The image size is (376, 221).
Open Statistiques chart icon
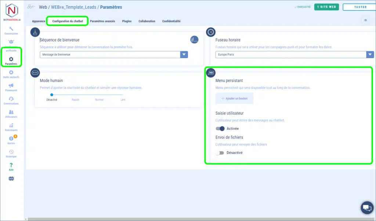(11, 126)
